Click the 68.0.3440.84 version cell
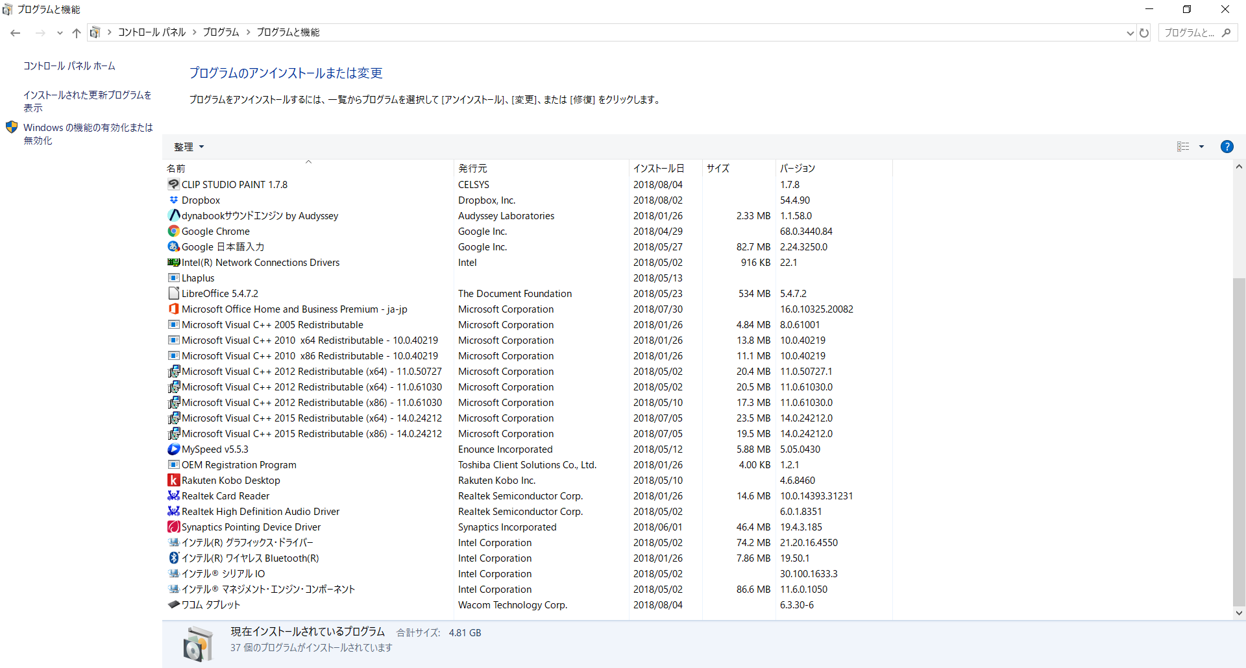The height and width of the screenshot is (668, 1246). 806,232
